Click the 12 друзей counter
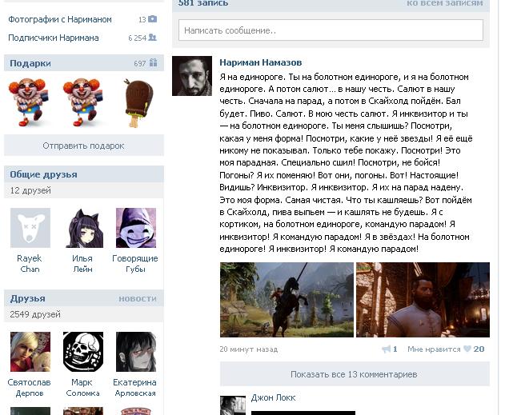The image size is (505, 415). pos(30,190)
